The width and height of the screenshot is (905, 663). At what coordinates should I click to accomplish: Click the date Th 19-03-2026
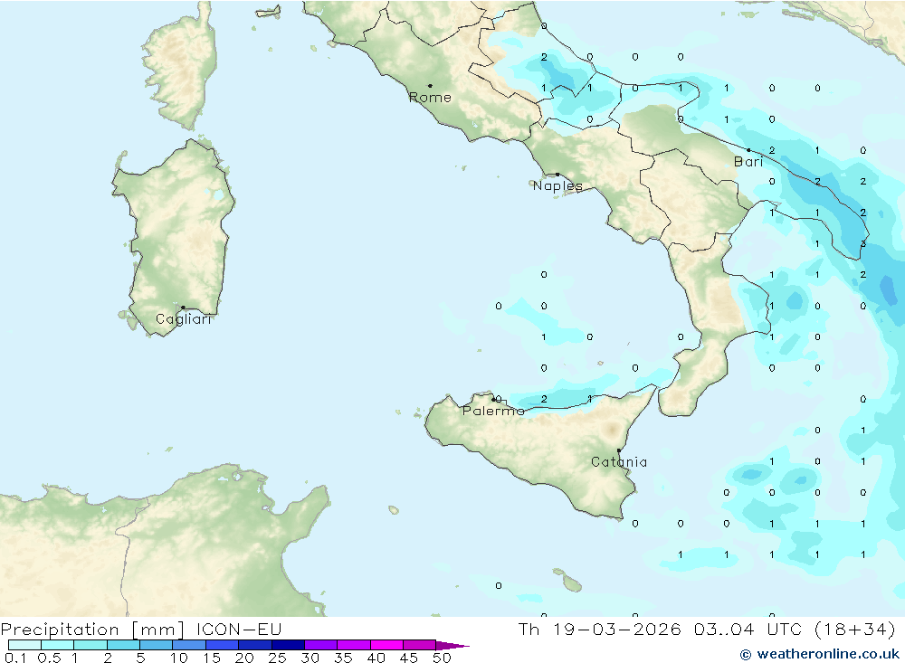[x=600, y=629]
